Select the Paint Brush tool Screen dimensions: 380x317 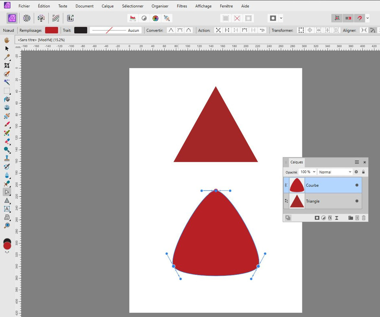click(x=7, y=124)
